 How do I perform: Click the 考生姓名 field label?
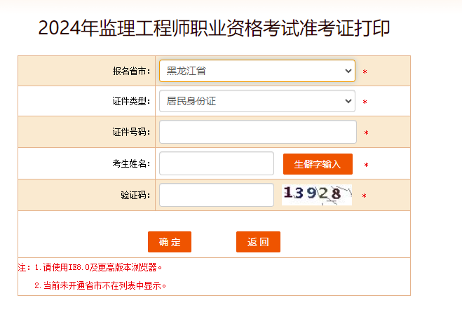point(131,164)
